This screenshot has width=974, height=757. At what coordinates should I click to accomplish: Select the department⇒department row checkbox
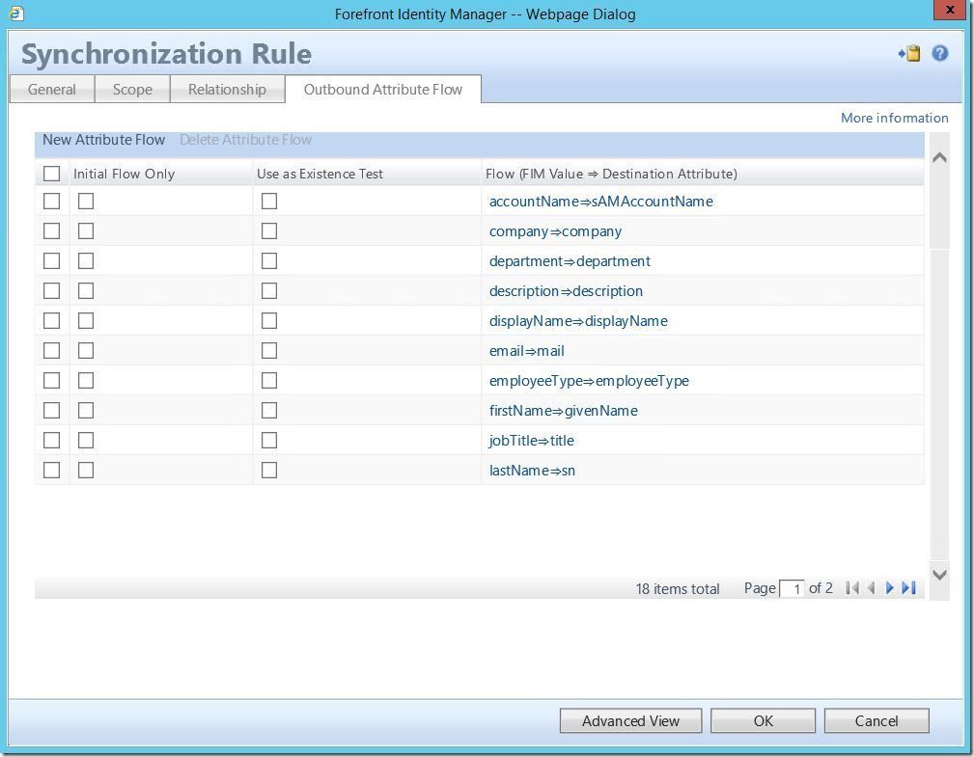pos(51,260)
